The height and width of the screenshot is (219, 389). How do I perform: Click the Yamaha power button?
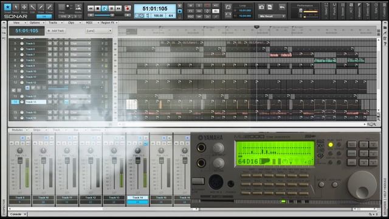pos(198,181)
